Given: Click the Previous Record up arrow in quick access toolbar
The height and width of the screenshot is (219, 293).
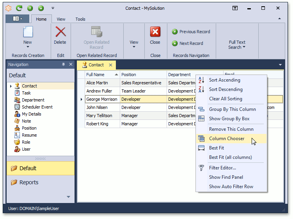Looking at the screenshot, I should [30, 8].
